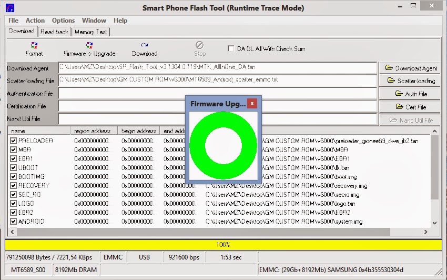This screenshot has width=447, height=280.
Task: Open the Options menu
Action: pyautogui.click(x=63, y=21)
